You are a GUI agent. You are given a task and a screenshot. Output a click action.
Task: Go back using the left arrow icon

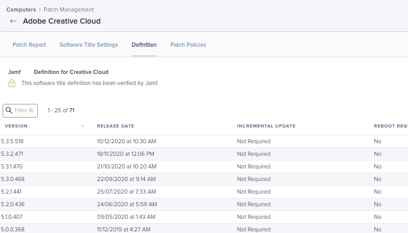tap(13, 21)
